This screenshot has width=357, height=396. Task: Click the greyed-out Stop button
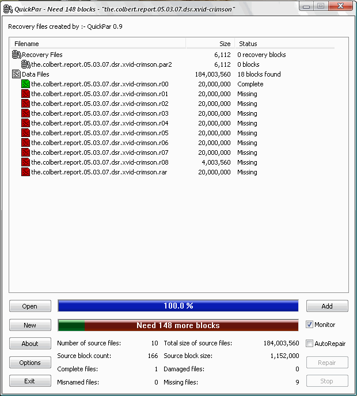point(327,381)
